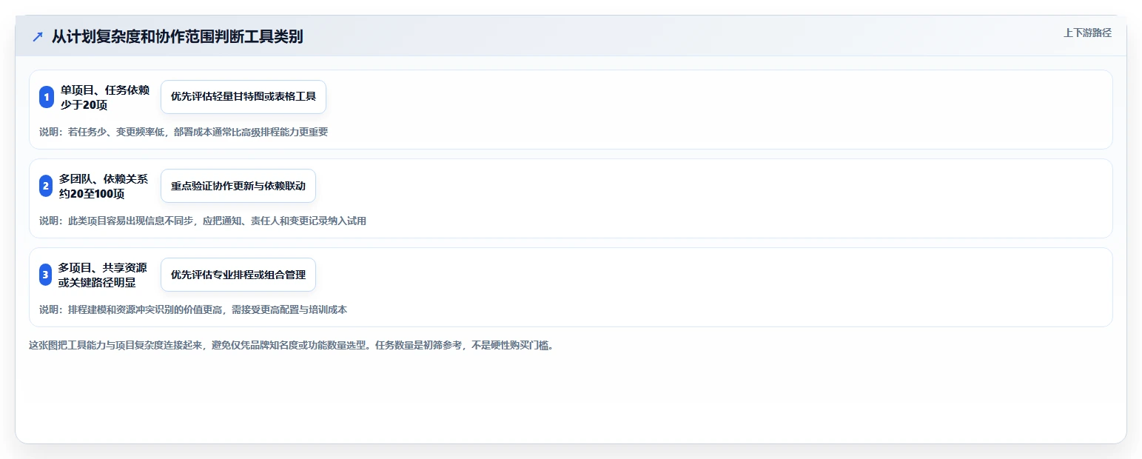This screenshot has height=459, width=1142.
Task: Click the arrow icon beside the card title
Action: coord(38,37)
